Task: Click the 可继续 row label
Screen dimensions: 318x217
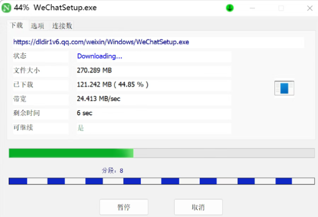Action: pyautogui.click(x=23, y=128)
